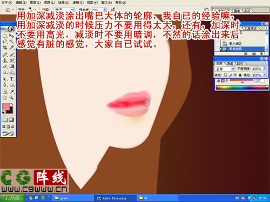Select the 载入选区 action entry
This screenshot has width=270, height=202.
235,44
